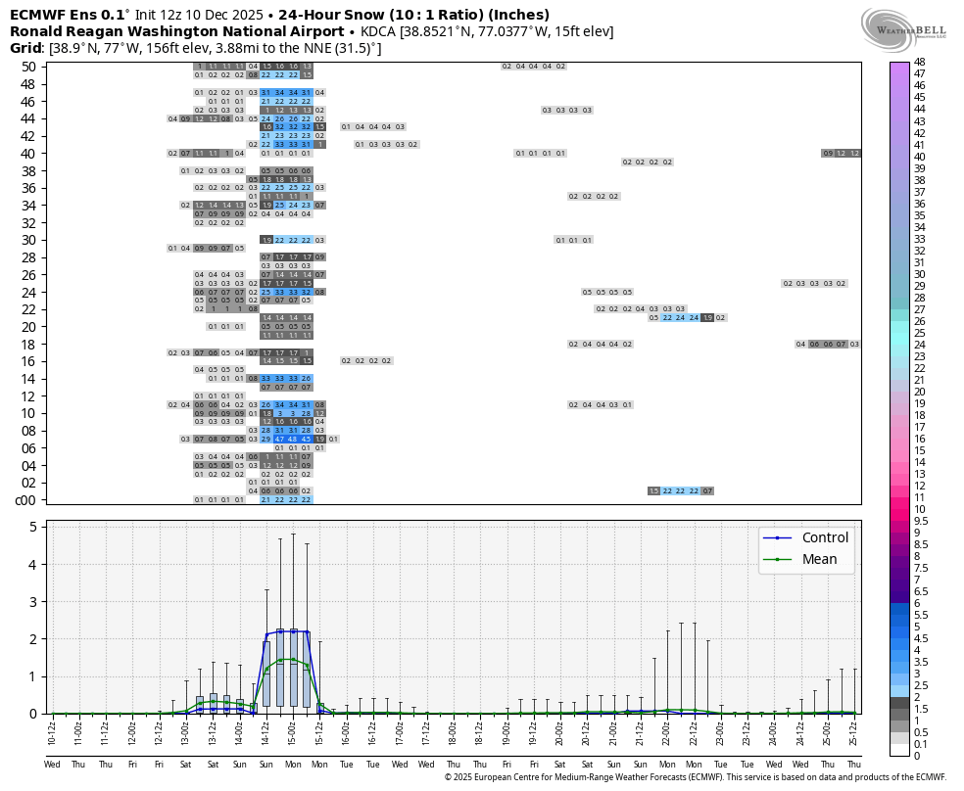
Task: Click the ECMWF copyright notice at the bottom
Action: coord(695,777)
